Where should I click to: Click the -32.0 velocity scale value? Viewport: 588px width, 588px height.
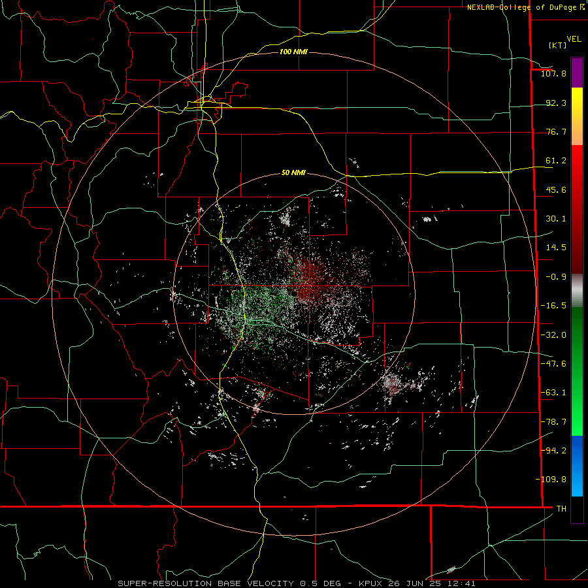pos(553,335)
